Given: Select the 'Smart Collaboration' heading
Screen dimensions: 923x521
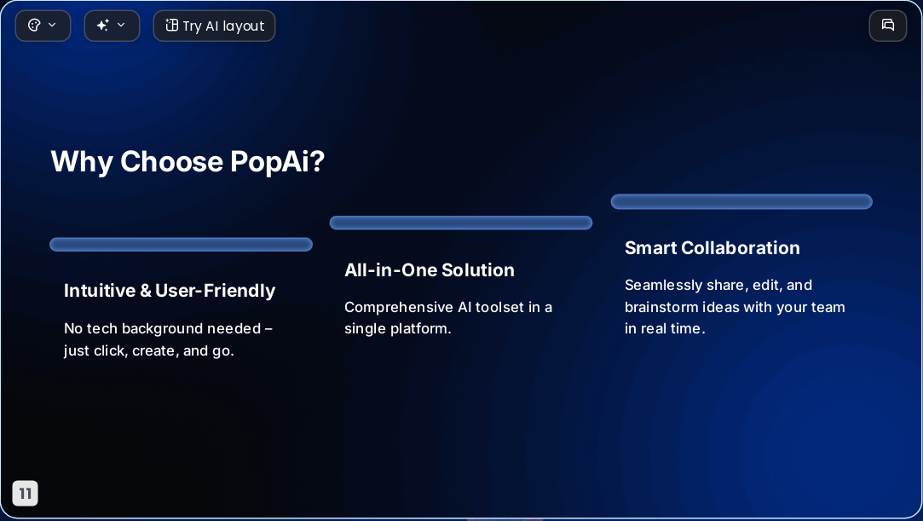Looking at the screenshot, I should [x=712, y=248].
